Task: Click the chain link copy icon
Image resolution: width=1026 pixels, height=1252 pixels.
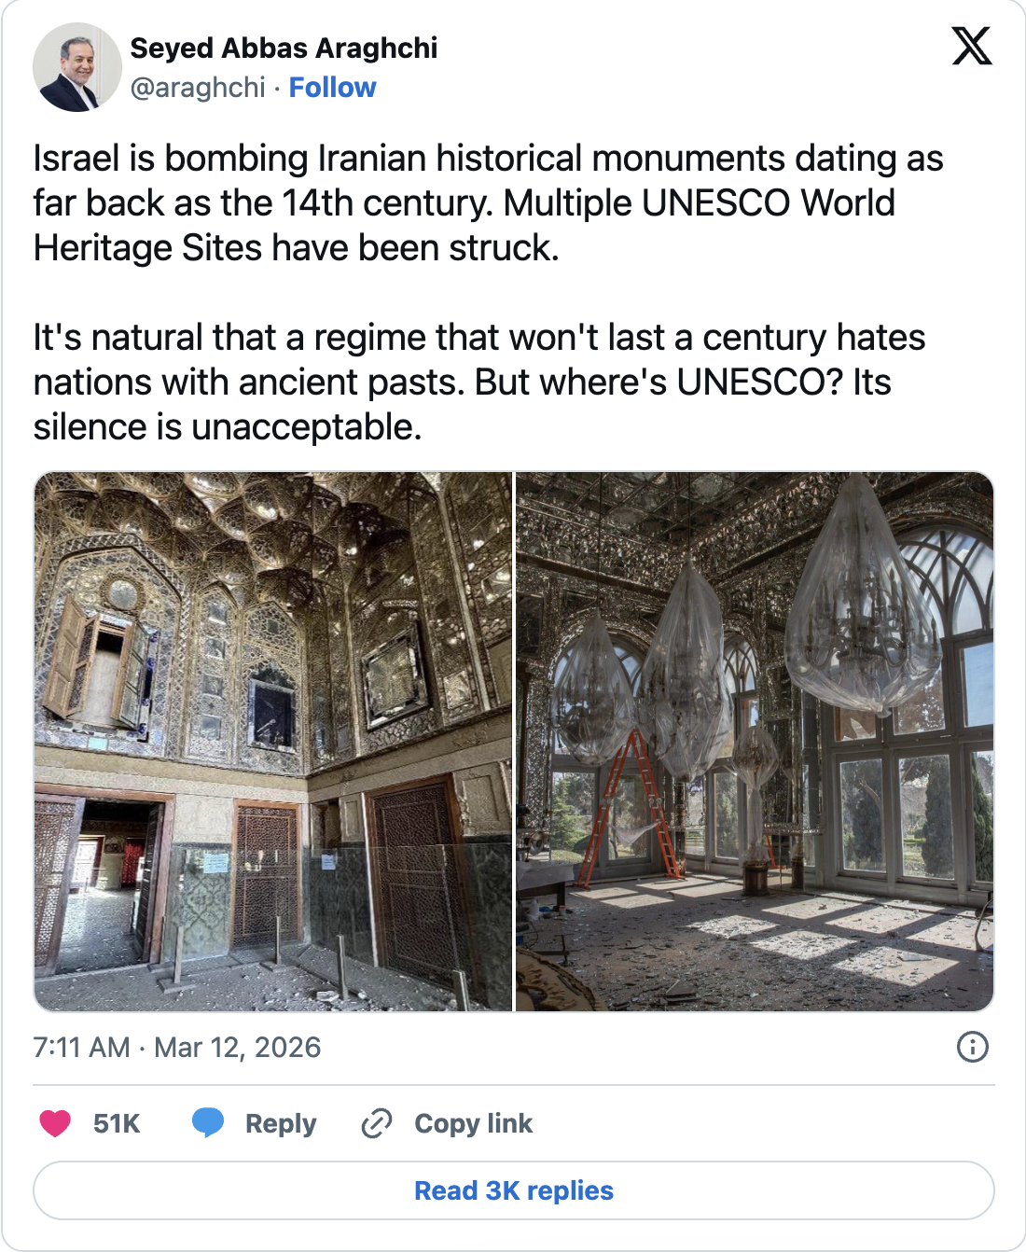Action: pyautogui.click(x=376, y=1123)
